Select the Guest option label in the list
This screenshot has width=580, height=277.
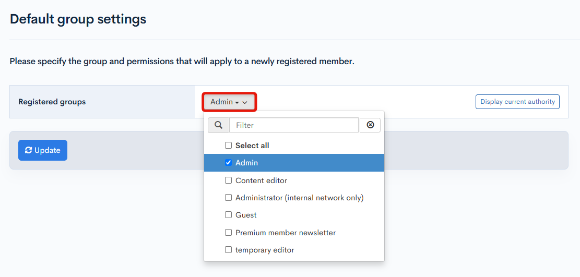pyautogui.click(x=246, y=215)
